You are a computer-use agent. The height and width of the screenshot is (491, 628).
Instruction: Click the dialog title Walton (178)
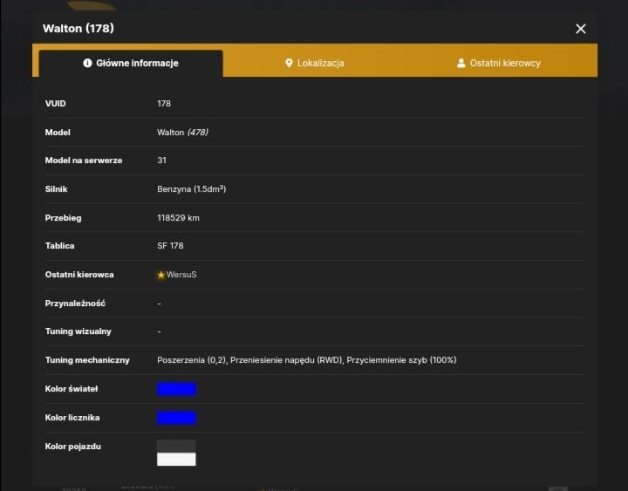coord(78,29)
